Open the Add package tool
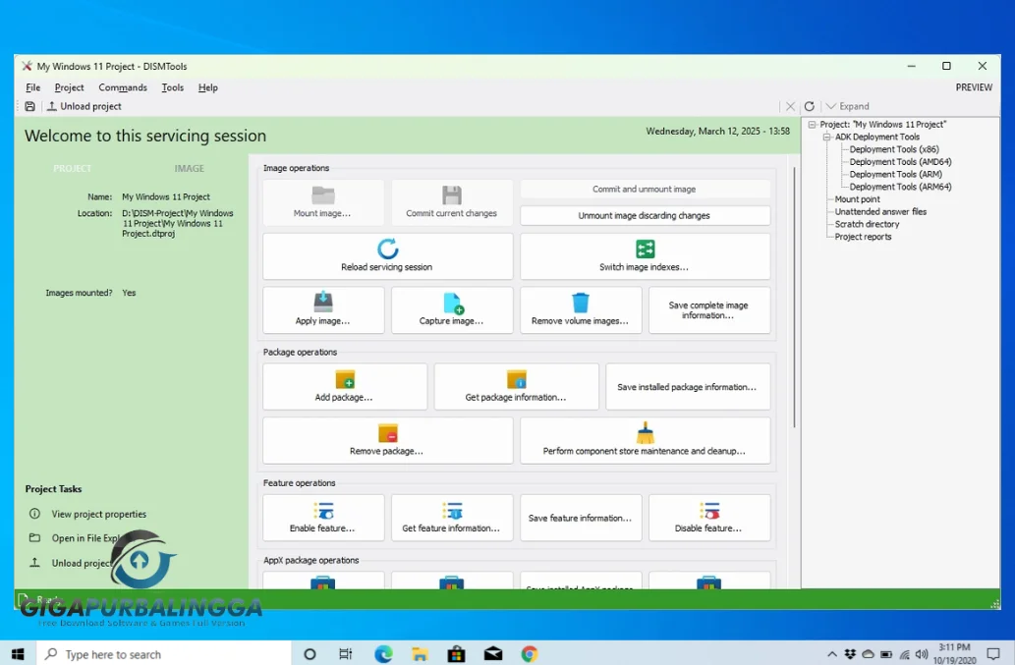Viewport: 1015px width, 665px height. tap(344, 386)
